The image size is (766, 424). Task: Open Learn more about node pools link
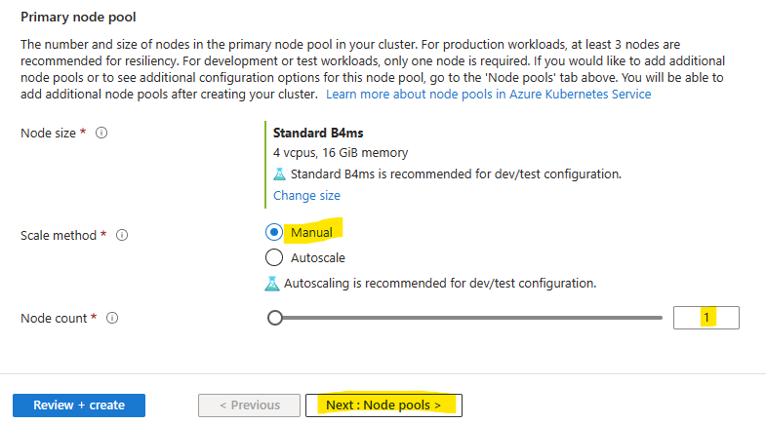pos(489,95)
